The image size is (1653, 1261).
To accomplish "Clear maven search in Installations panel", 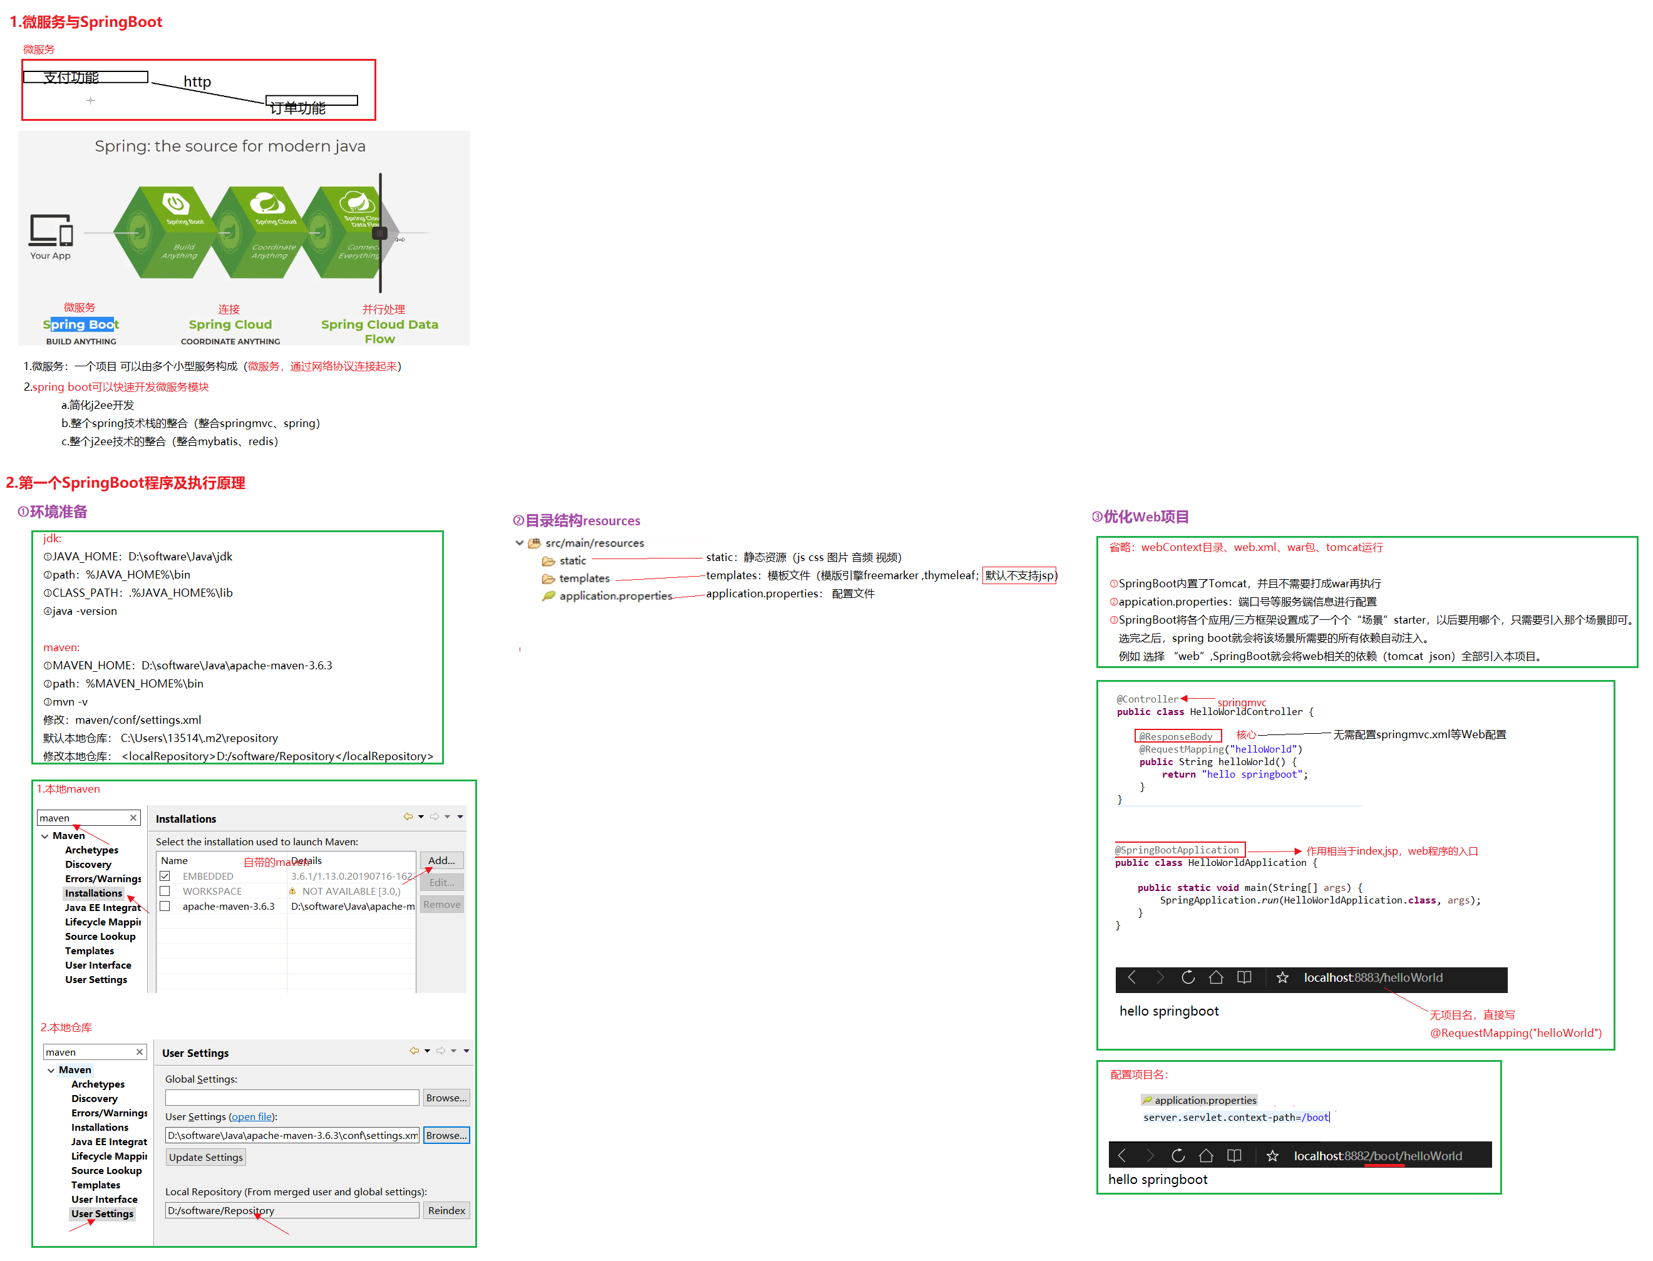I will [133, 818].
